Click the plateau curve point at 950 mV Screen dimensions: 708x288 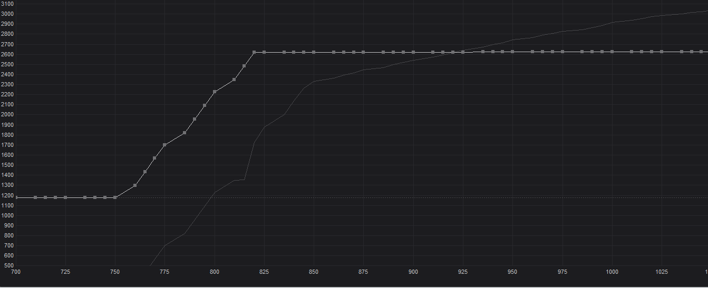click(x=512, y=52)
